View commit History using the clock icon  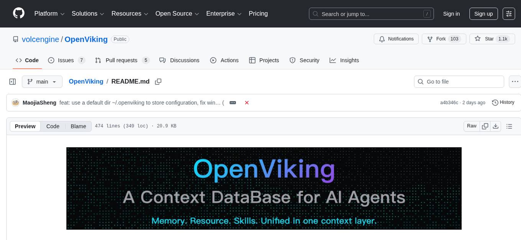click(x=503, y=102)
